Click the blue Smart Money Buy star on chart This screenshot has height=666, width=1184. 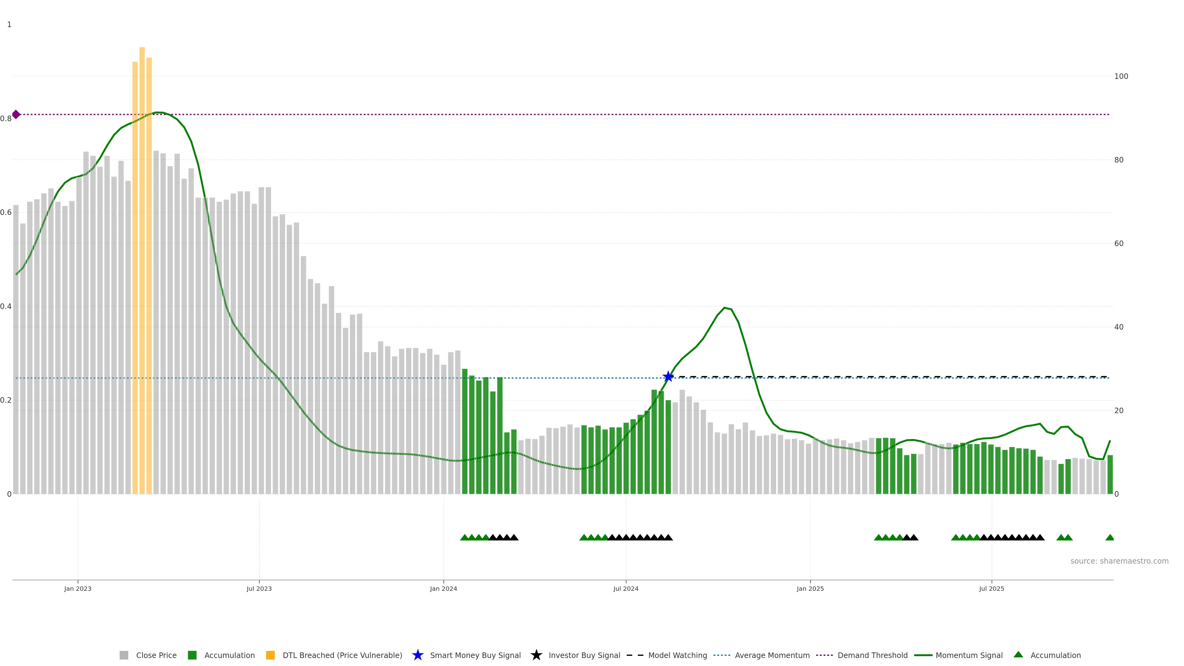point(668,377)
